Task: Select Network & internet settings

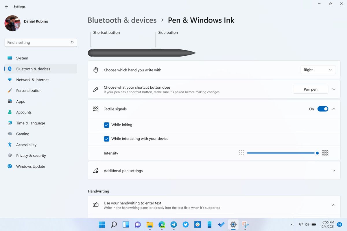Action: (32, 80)
